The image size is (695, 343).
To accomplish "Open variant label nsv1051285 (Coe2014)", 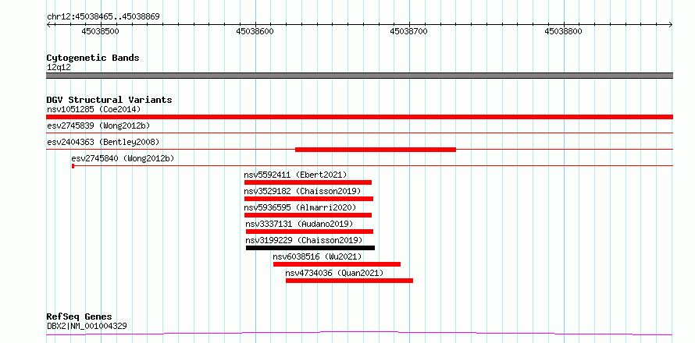I will [94, 109].
